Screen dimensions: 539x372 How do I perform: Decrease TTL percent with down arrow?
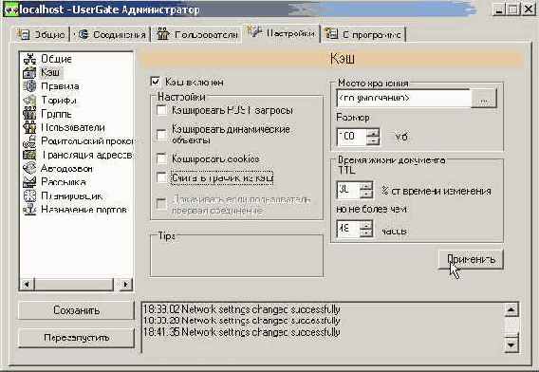[366, 194]
